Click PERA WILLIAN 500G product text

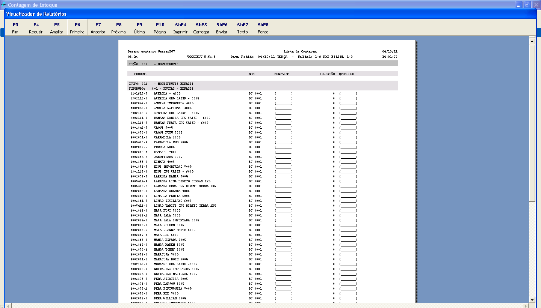click(171, 298)
